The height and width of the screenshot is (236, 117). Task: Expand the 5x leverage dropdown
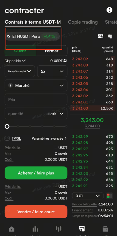point(52,71)
